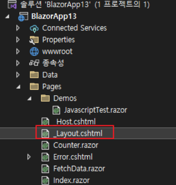Click the _Layout.cshtml file icon
The width and height of the screenshot is (176, 185).
point(45,134)
